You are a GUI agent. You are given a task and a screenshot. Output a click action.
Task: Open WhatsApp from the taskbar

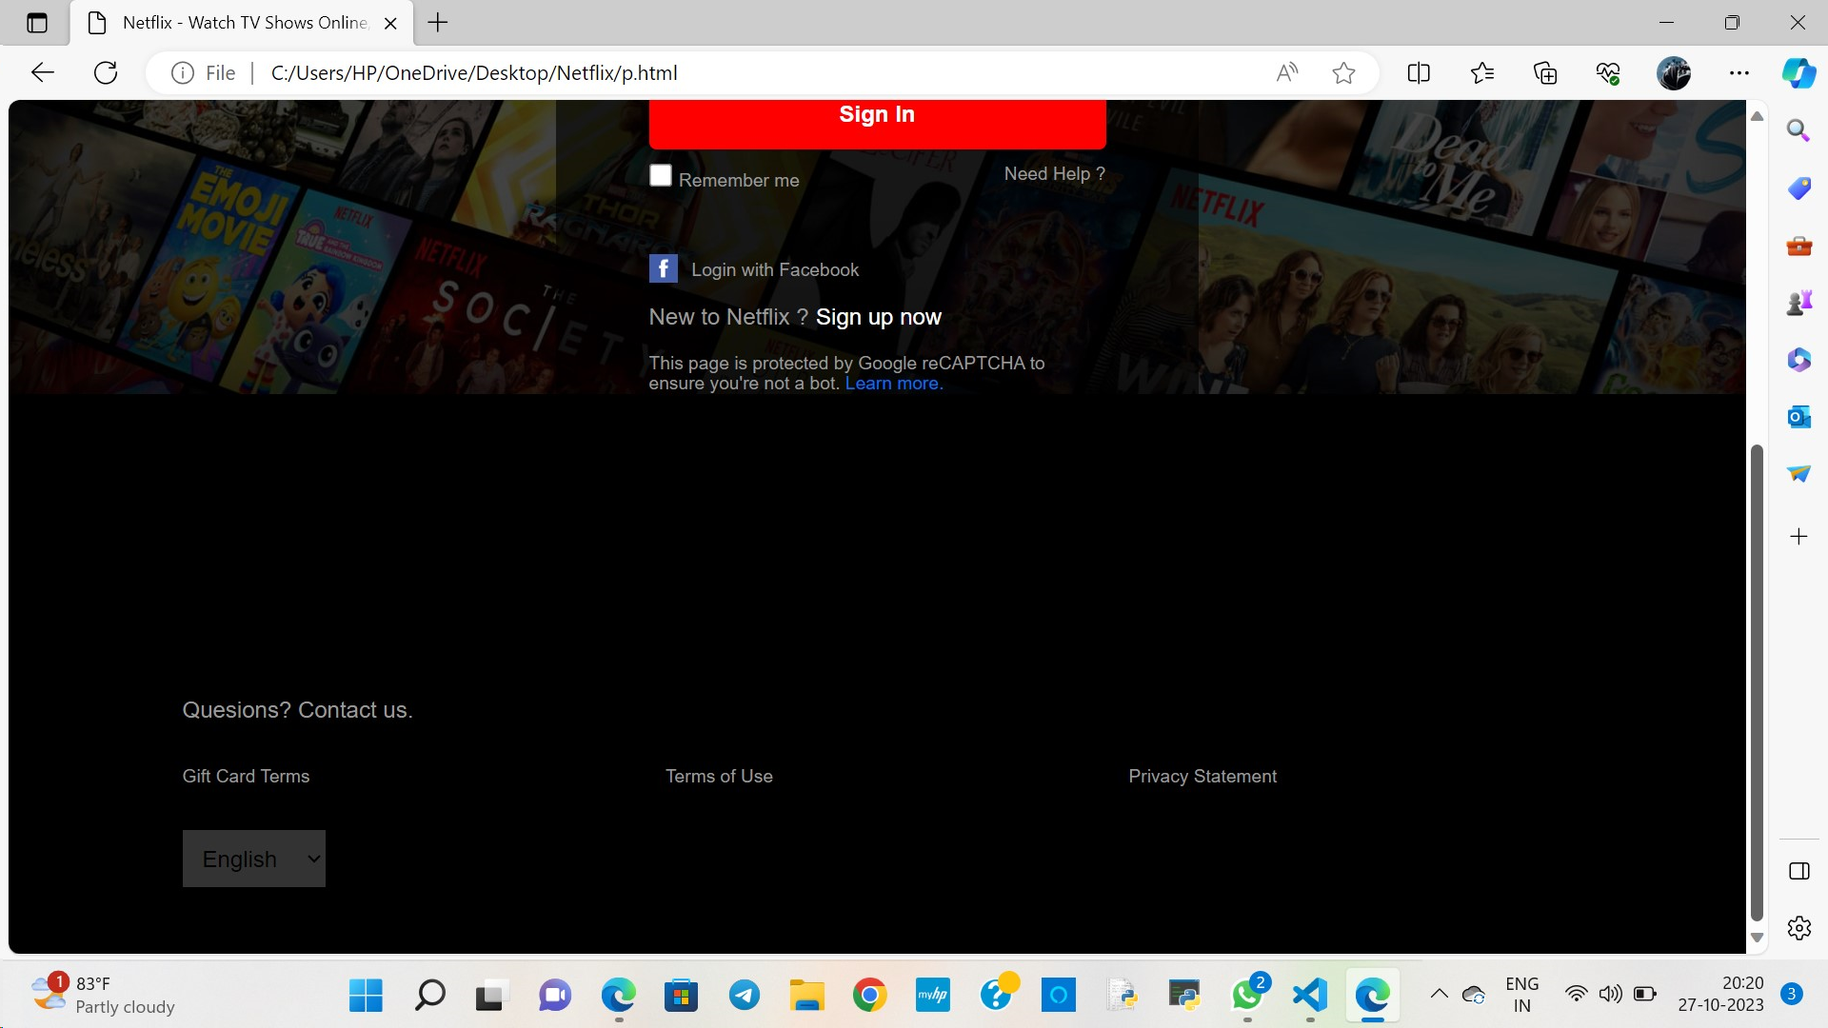[x=1247, y=997]
